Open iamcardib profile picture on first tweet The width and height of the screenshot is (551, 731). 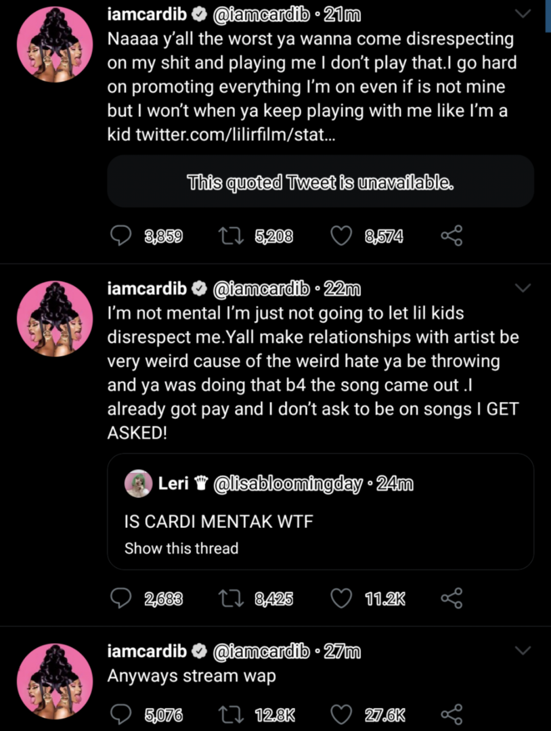click(55, 45)
